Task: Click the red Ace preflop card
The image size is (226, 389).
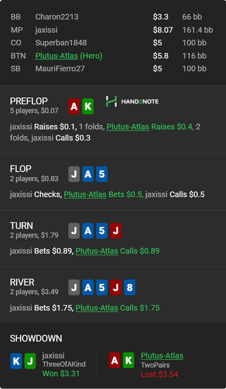Action: tap(74, 106)
